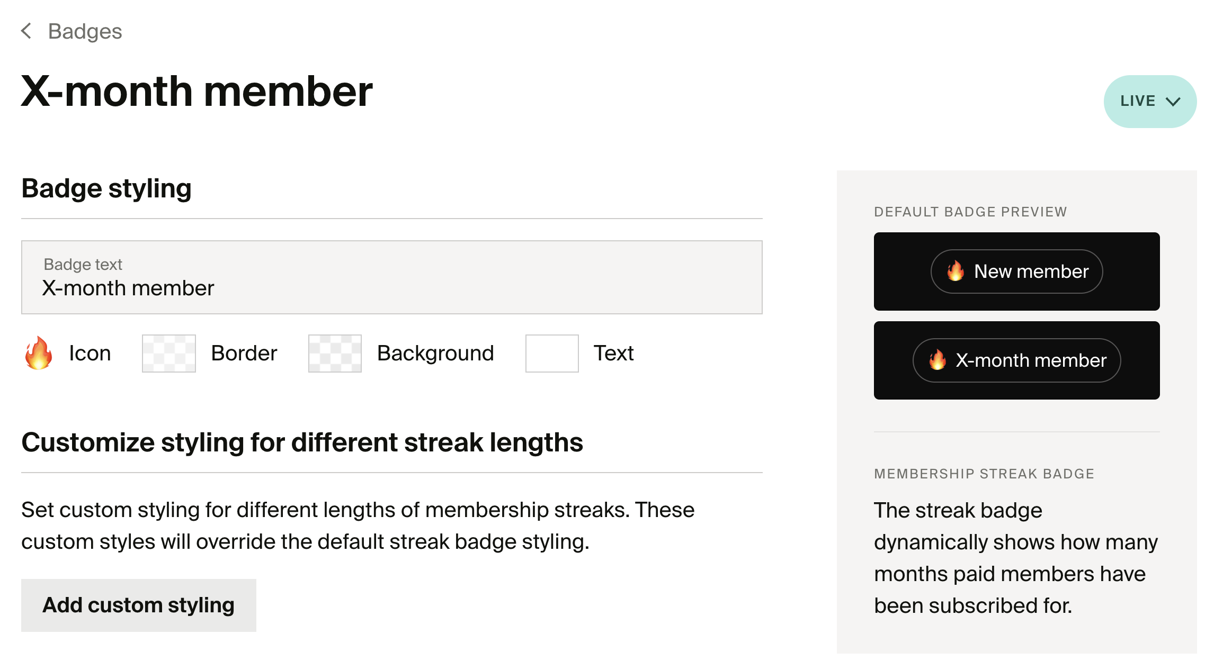Pick a Border color from the swatch
1214x670 pixels.
click(x=169, y=353)
